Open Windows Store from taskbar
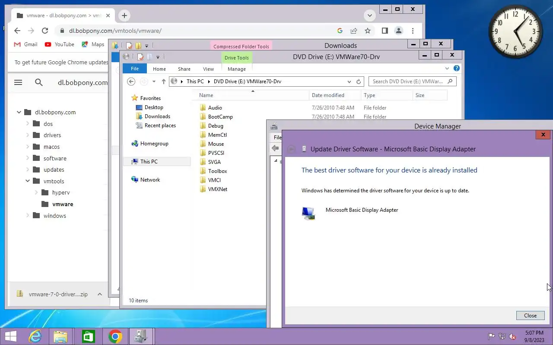 click(x=89, y=336)
